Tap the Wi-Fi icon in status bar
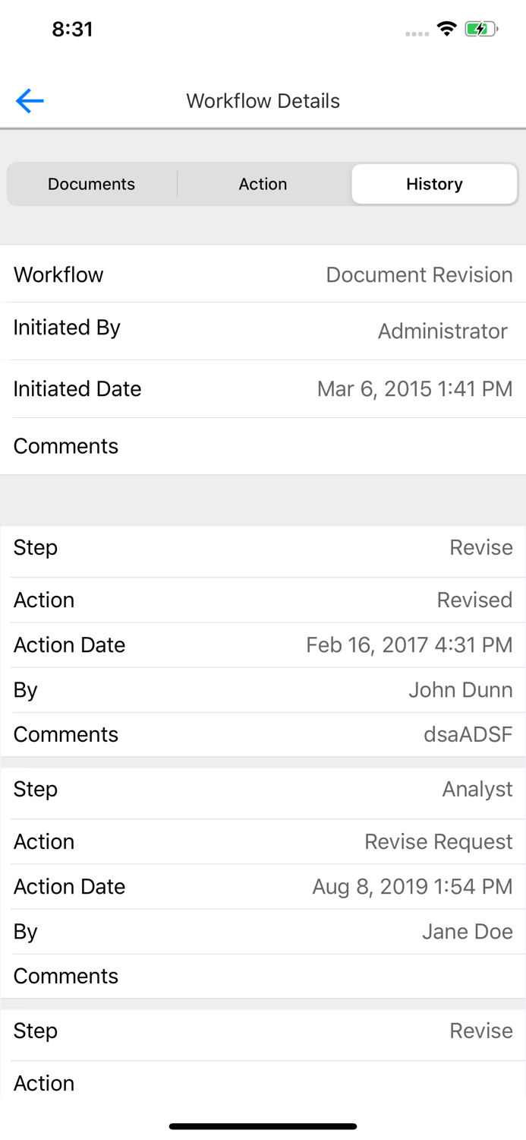 click(446, 28)
